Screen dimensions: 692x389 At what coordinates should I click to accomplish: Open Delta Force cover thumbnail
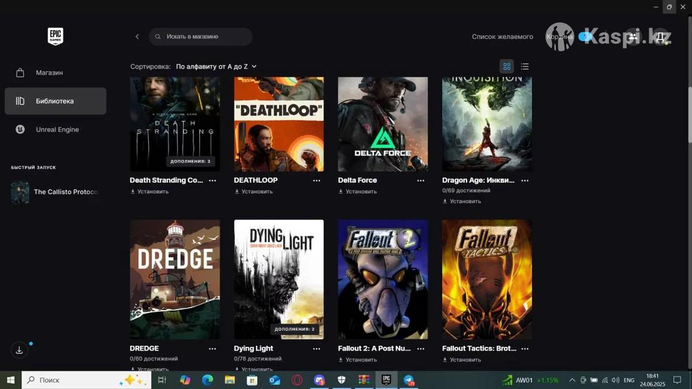pos(383,124)
